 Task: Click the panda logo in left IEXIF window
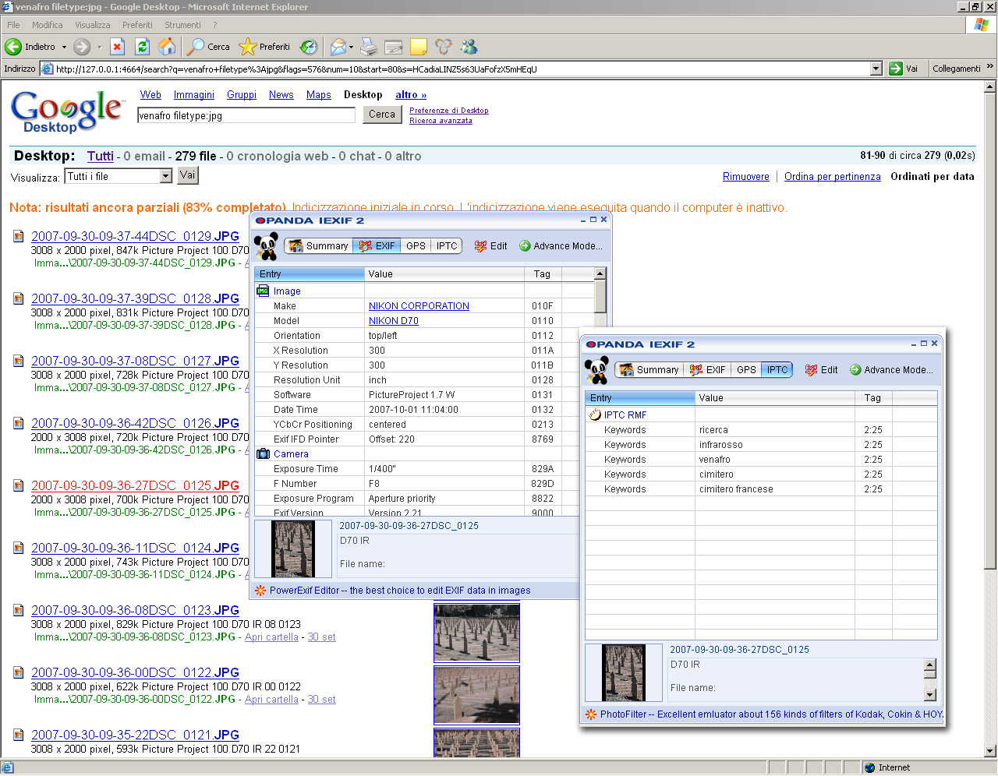pos(267,246)
